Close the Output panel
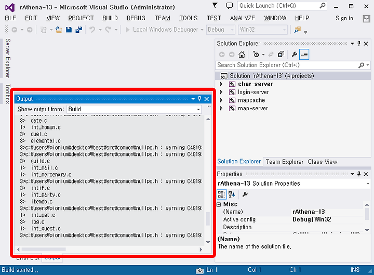Viewport: 374px width, 275px height. [x=207, y=99]
